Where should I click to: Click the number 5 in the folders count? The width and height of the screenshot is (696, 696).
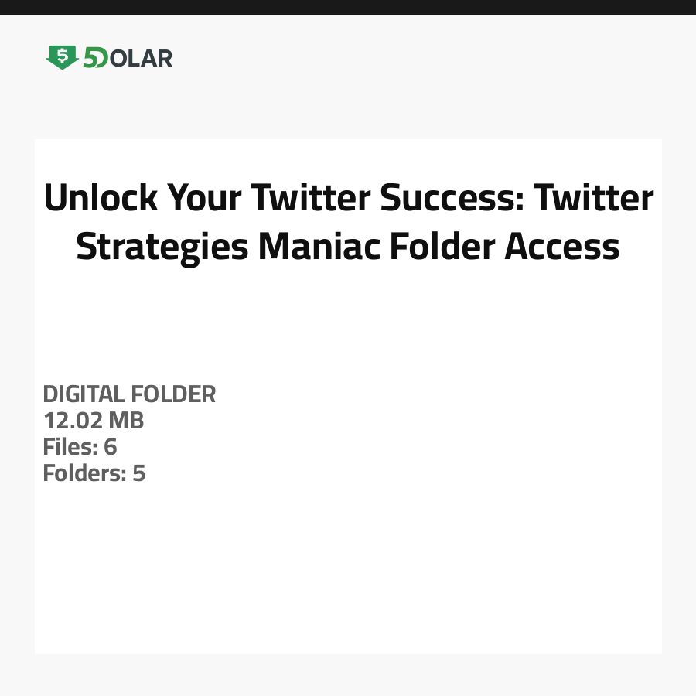click(x=138, y=473)
